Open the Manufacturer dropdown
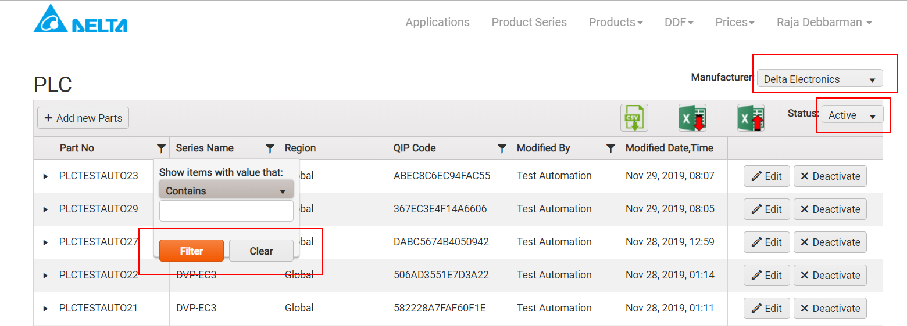 tap(819, 79)
